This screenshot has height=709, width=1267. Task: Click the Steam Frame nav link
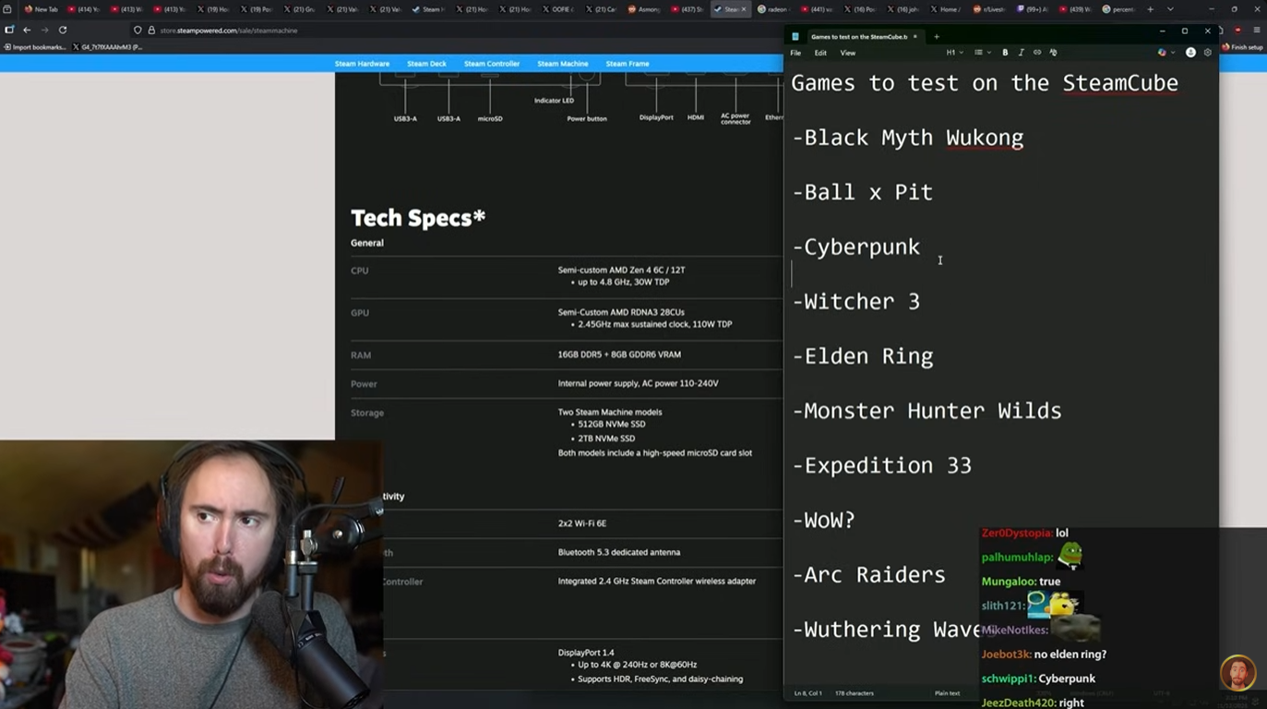(628, 64)
